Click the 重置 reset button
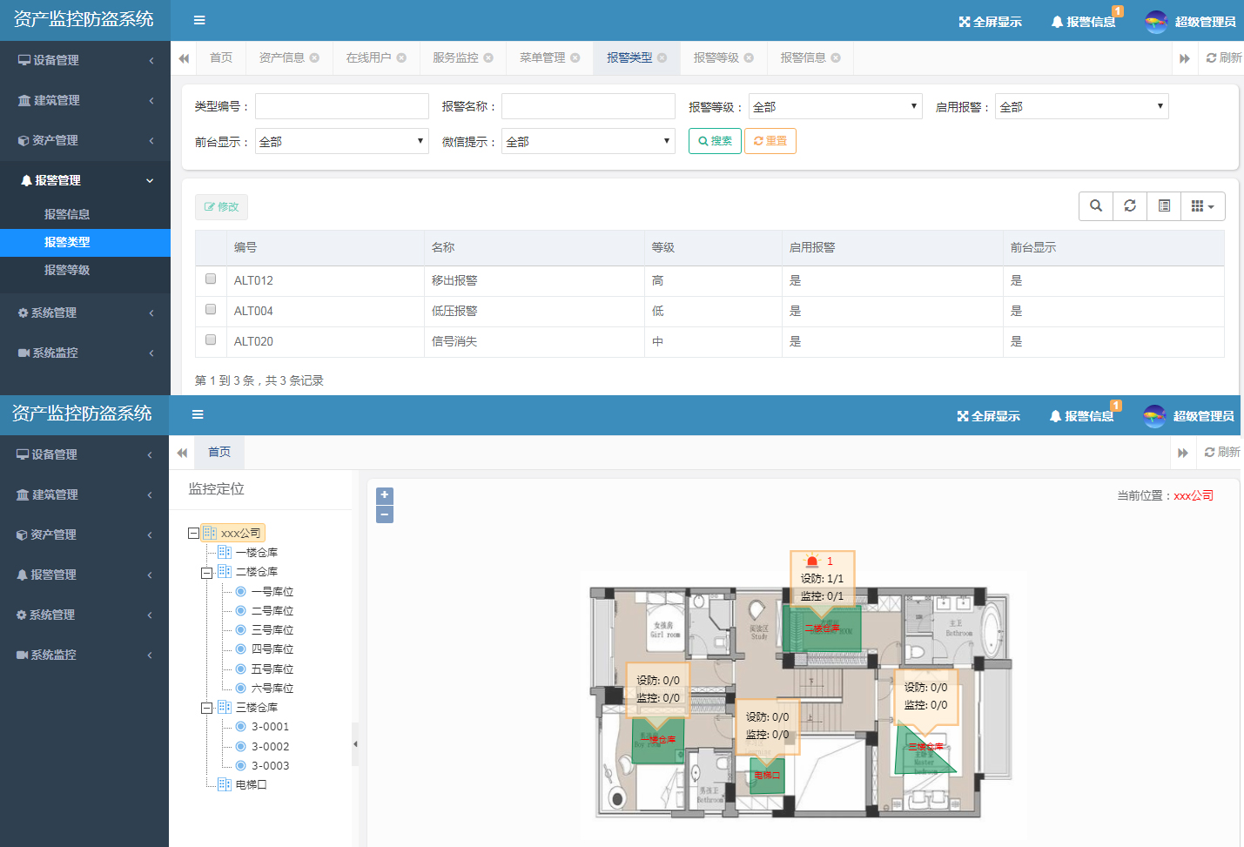Image resolution: width=1244 pixels, height=847 pixels. coord(770,141)
